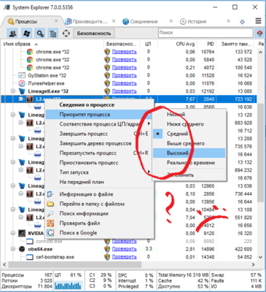
Task: Click the red shield icon beside search
Action: click(259, 33)
